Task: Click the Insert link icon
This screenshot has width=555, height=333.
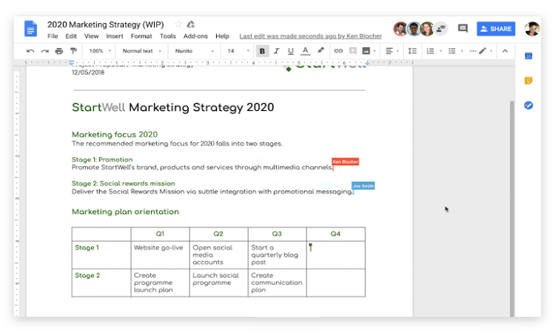Action: pyautogui.click(x=338, y=51)
